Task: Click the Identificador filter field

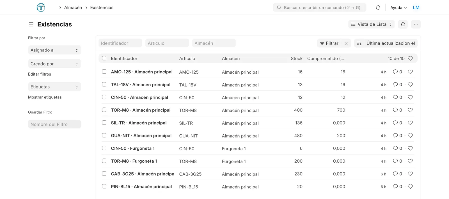Action: click(120, 43)
